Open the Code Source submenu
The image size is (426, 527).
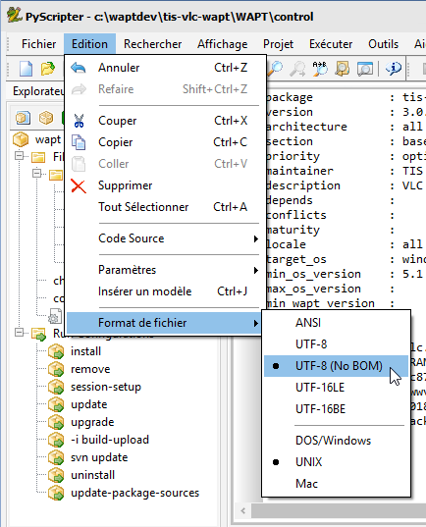(164, 238)
